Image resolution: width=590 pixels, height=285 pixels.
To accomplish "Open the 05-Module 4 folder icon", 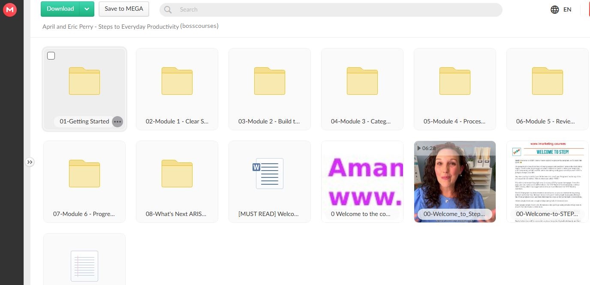I will coord(455,81).
